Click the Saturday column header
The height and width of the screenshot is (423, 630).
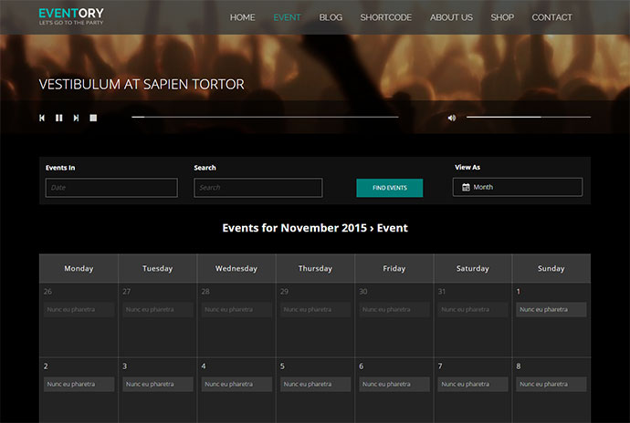click(473, 268)
